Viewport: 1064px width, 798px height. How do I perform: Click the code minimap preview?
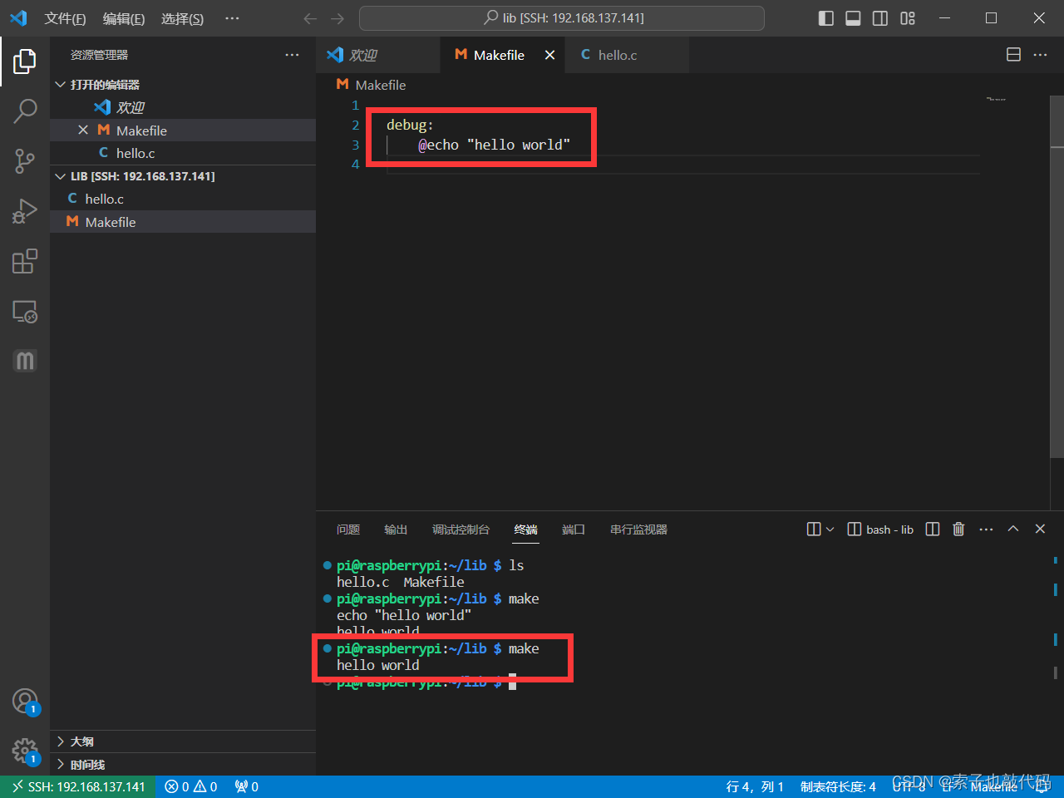(996, 99)
